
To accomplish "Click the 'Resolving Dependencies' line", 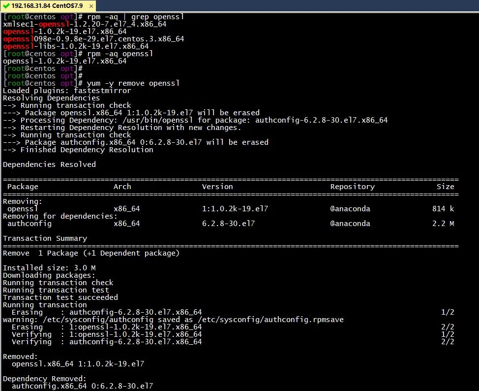I will [x=51, y=98].
